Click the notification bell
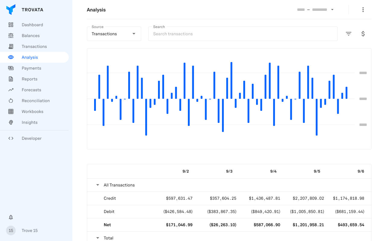This screenshot has width=386, height=241. [11, 217]
